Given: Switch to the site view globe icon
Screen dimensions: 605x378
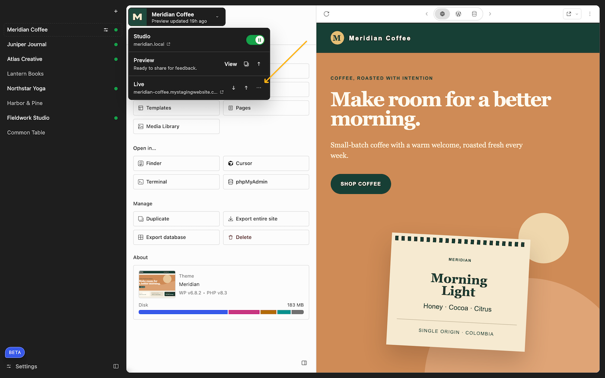Looking at the screenshot, I should coord(443,14).
